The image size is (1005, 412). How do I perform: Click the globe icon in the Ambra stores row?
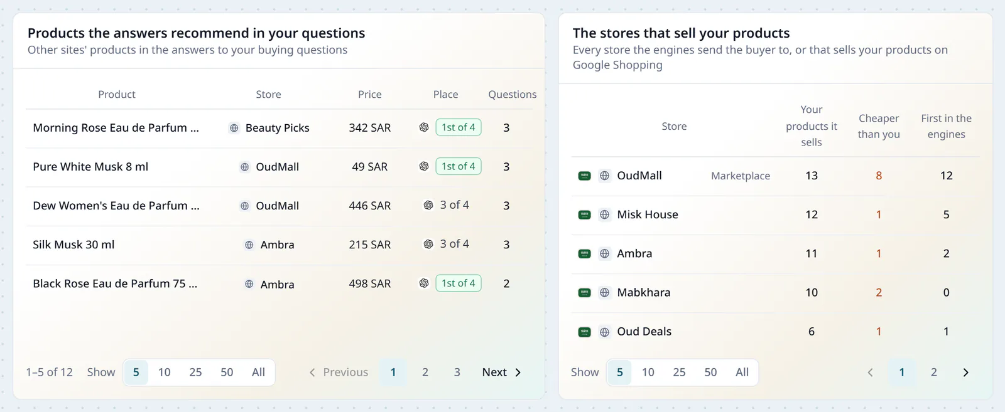coord(604,253)
